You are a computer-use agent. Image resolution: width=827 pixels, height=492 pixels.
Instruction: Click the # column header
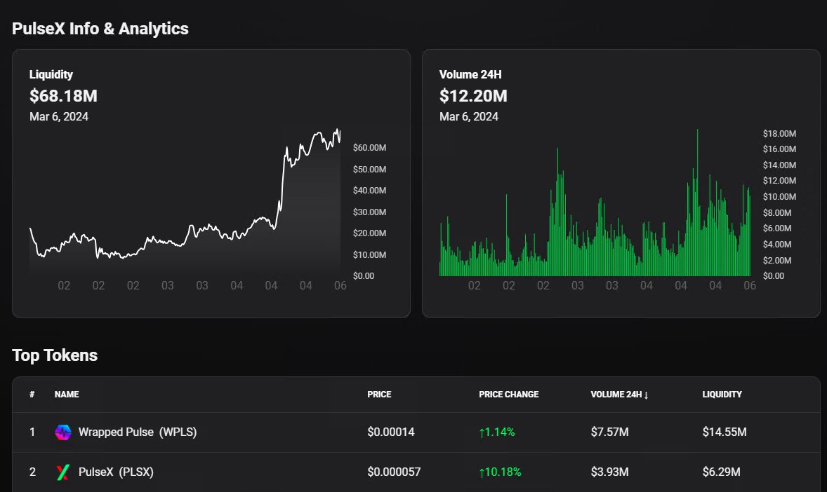click(32, 395)
